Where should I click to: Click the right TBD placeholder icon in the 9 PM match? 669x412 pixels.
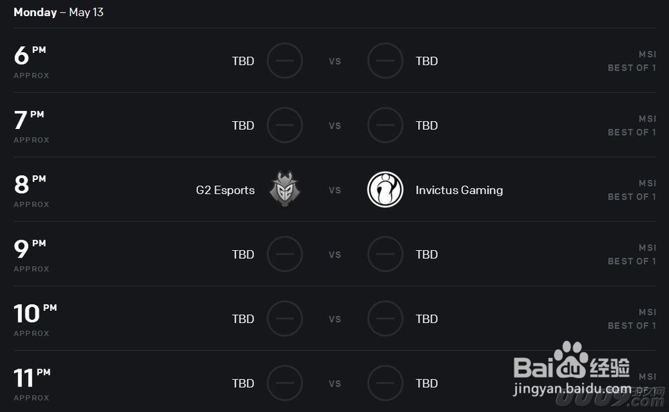click(x=385, y=254)
